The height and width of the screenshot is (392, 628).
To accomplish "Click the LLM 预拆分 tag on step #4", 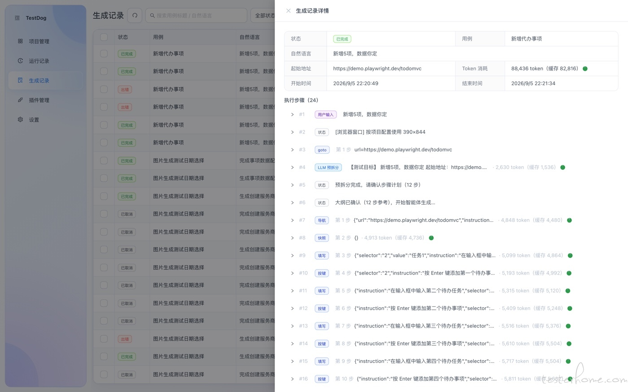I will (328, 168).
